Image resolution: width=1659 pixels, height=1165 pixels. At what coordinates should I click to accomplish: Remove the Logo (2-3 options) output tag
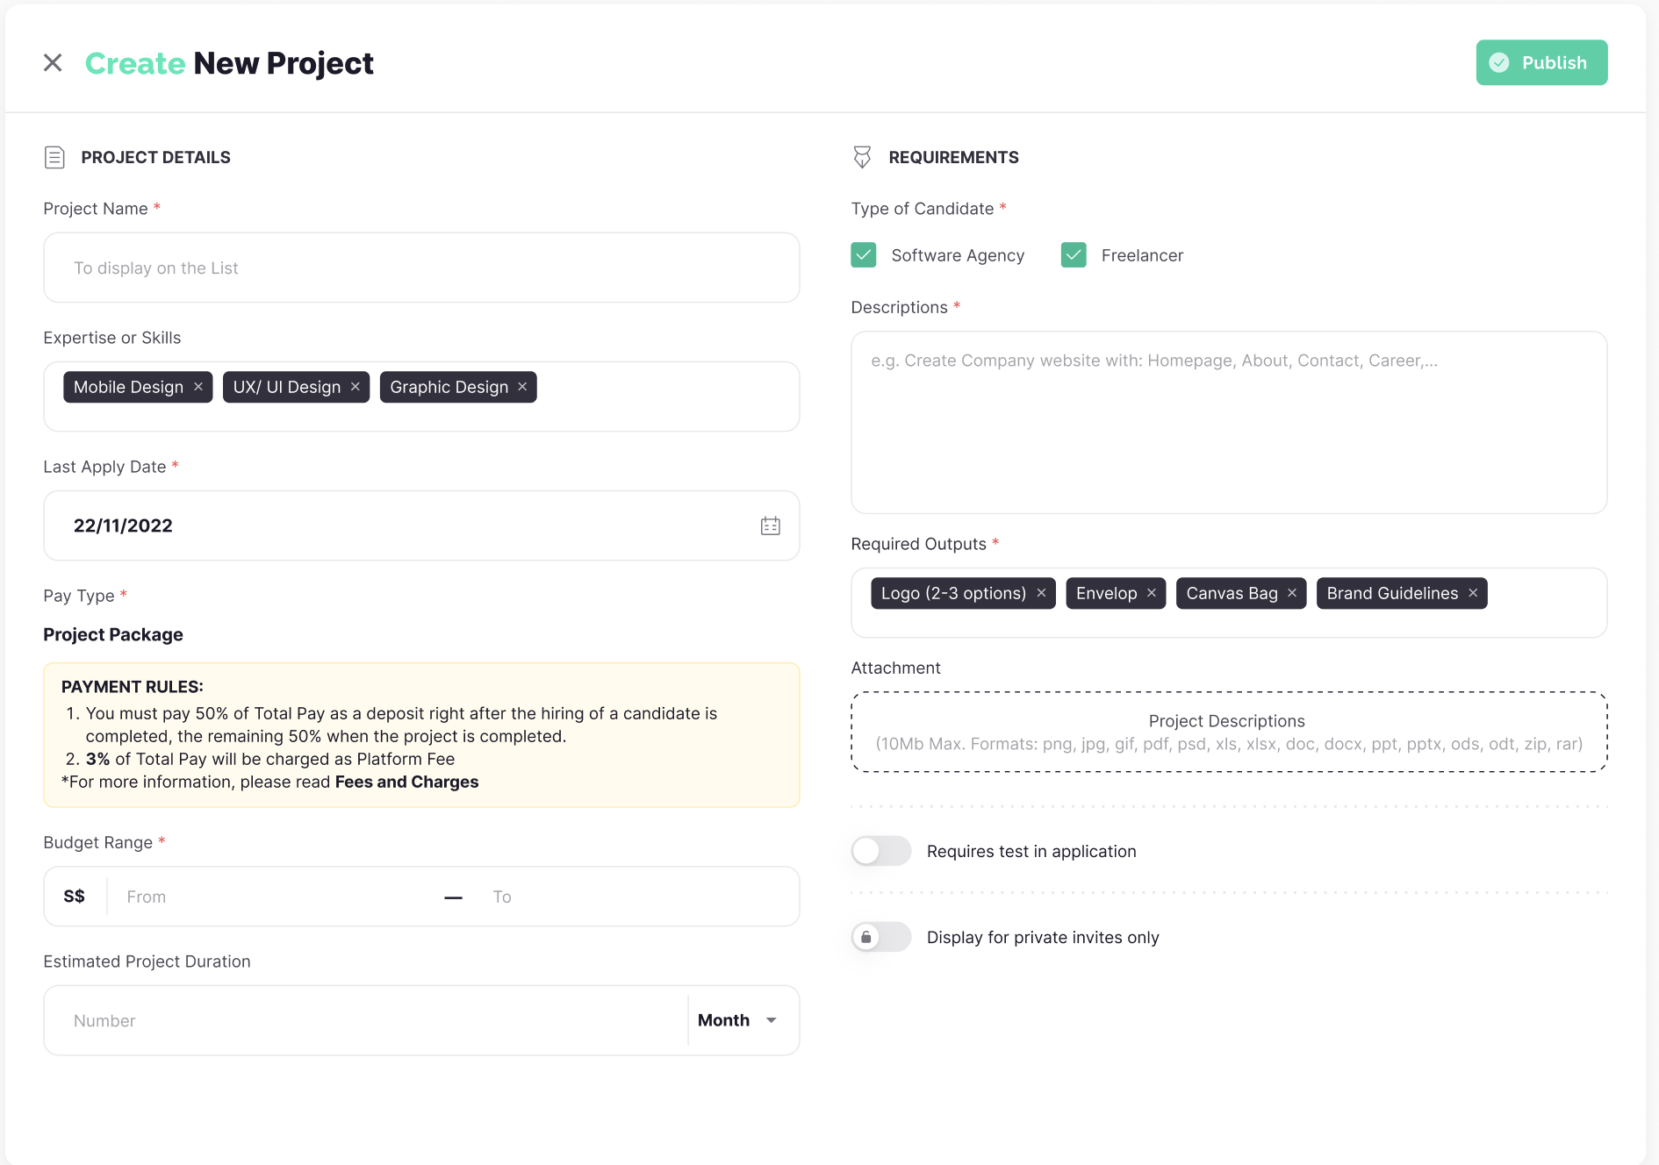1041,593
